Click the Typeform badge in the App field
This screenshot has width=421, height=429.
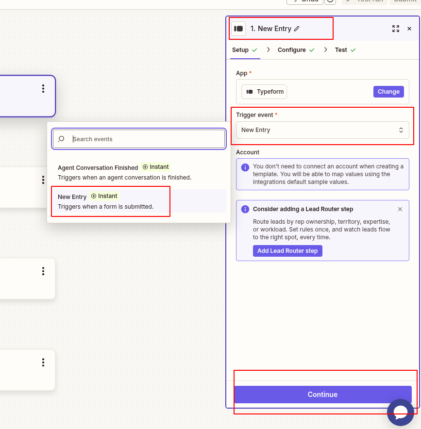tap(264, 91)
